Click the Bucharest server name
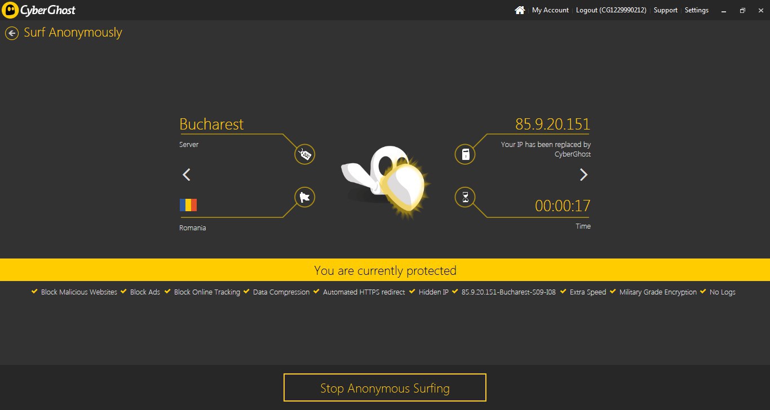This screenshot has height=410, width=770. point(211,124)
